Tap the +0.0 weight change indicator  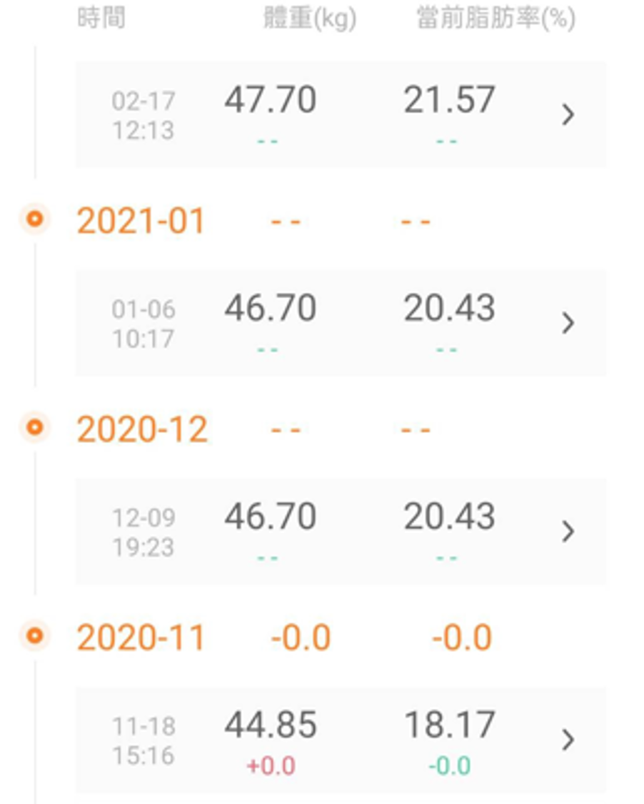click(x=271, y=766)
